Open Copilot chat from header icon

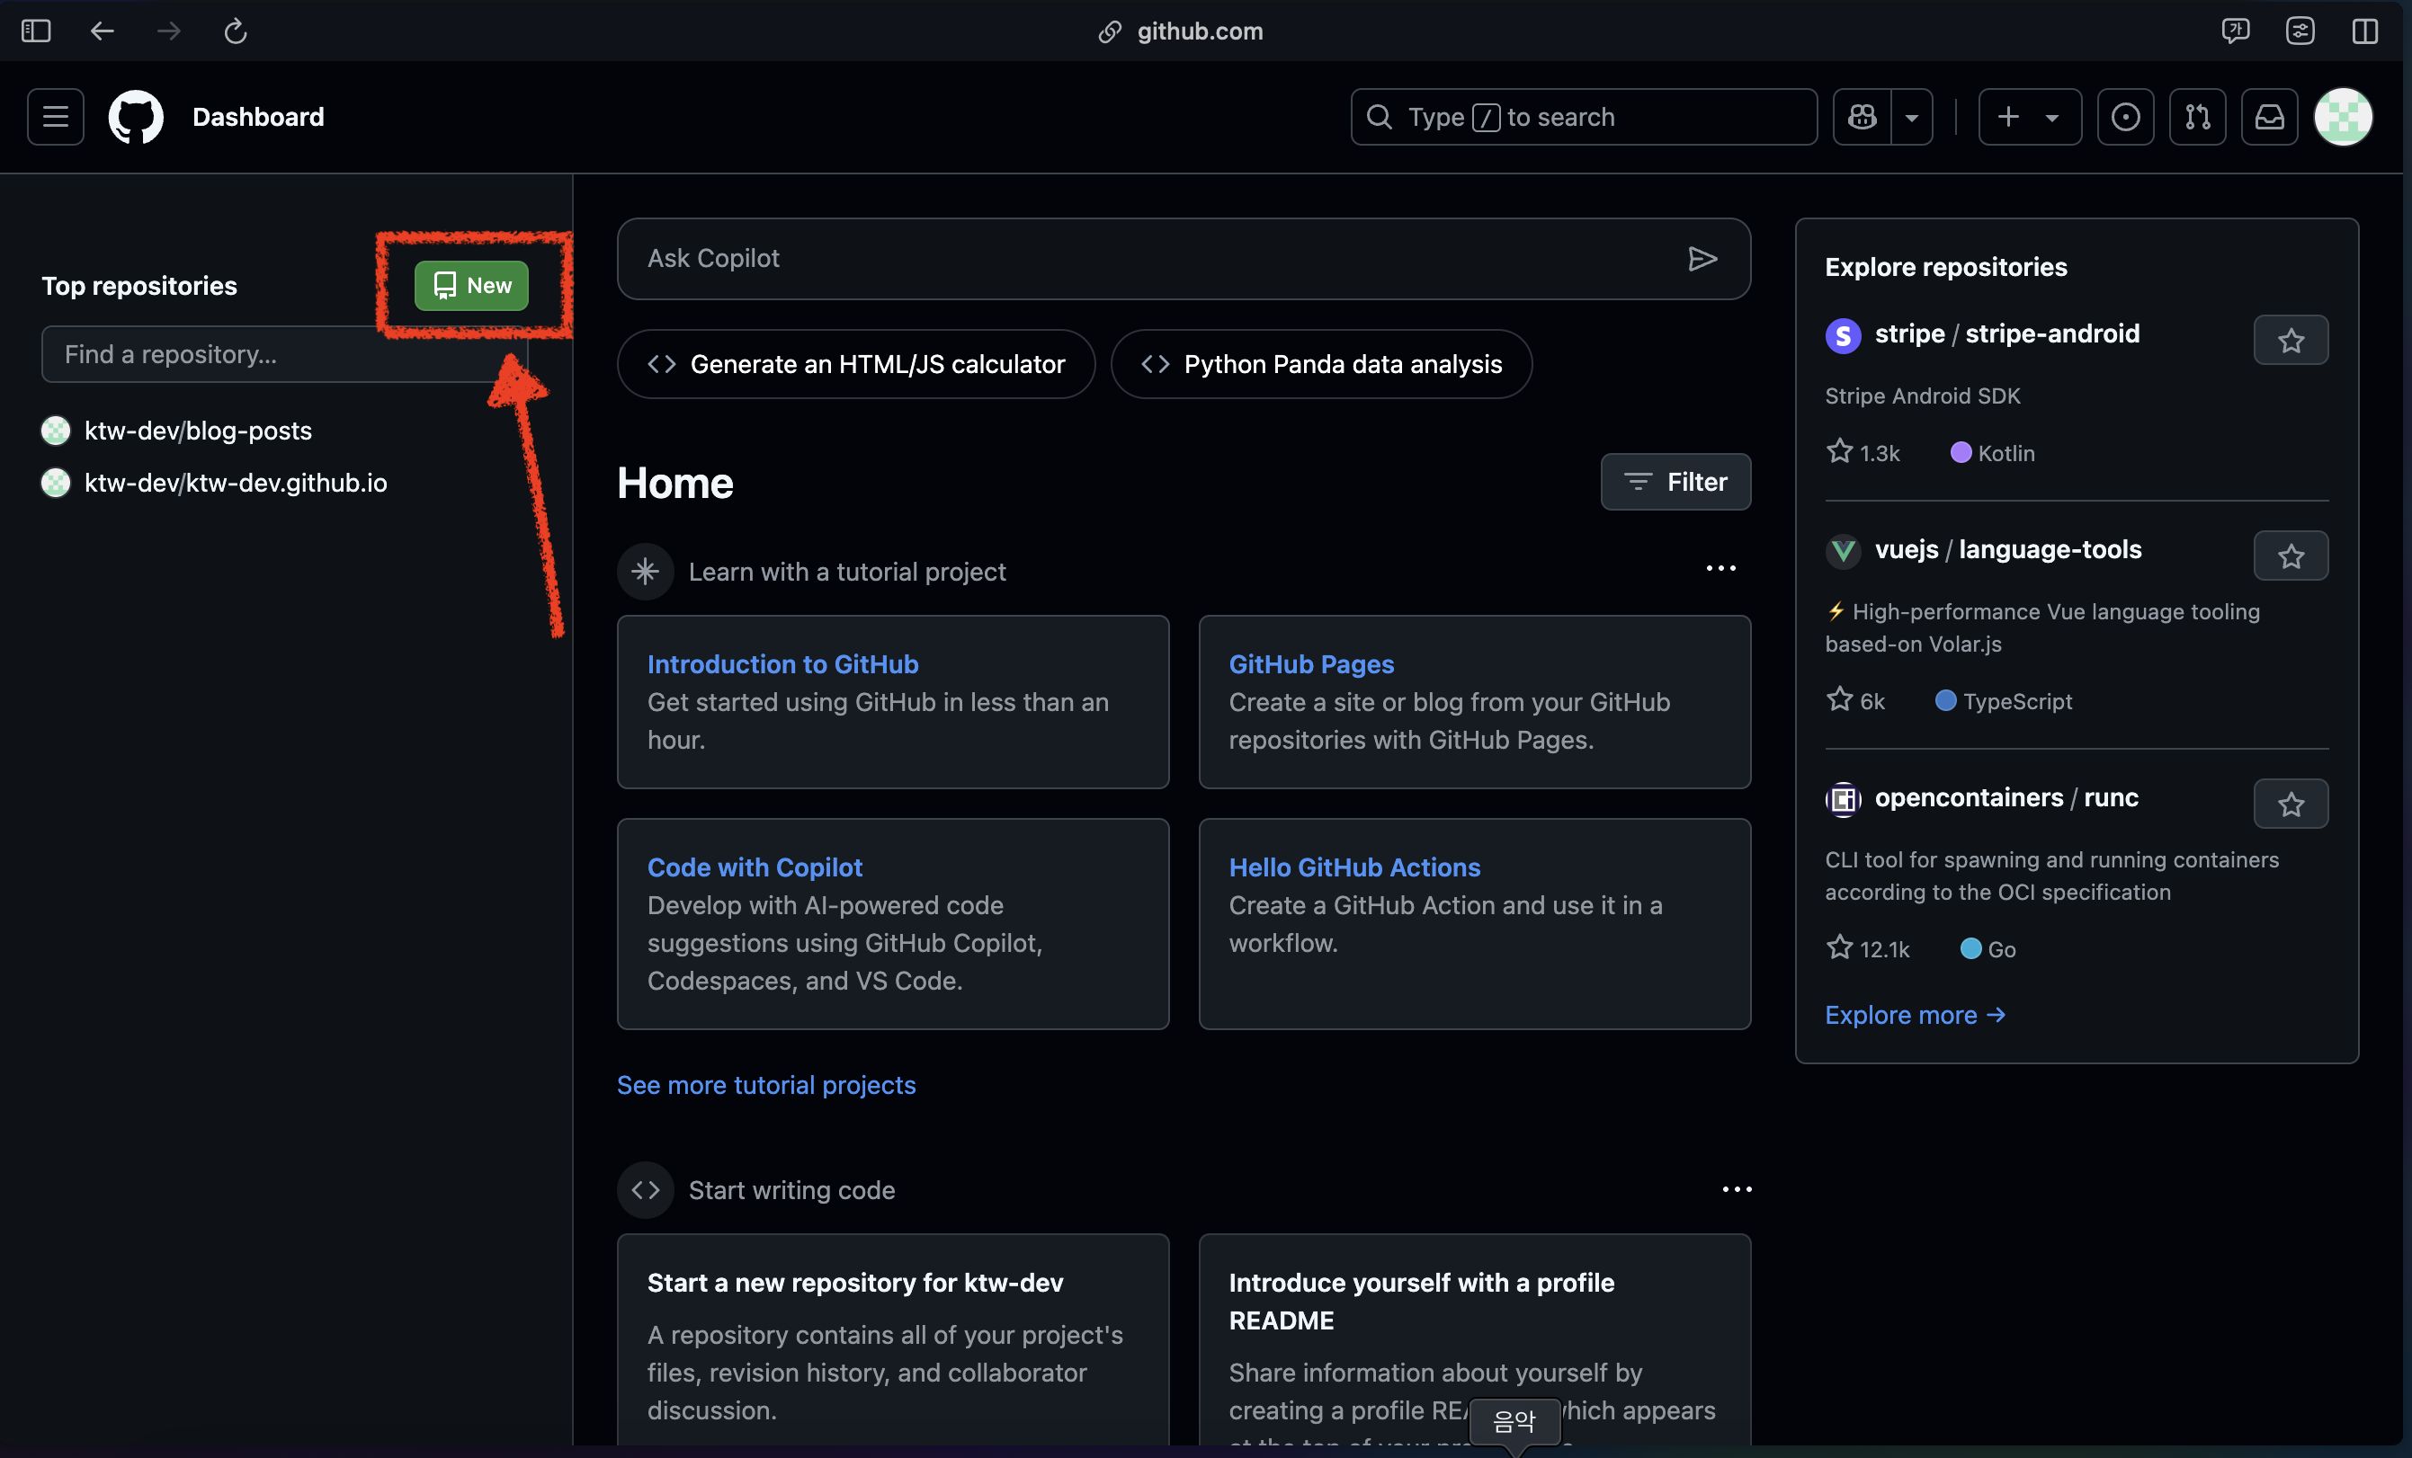[x=1862, y=117]
